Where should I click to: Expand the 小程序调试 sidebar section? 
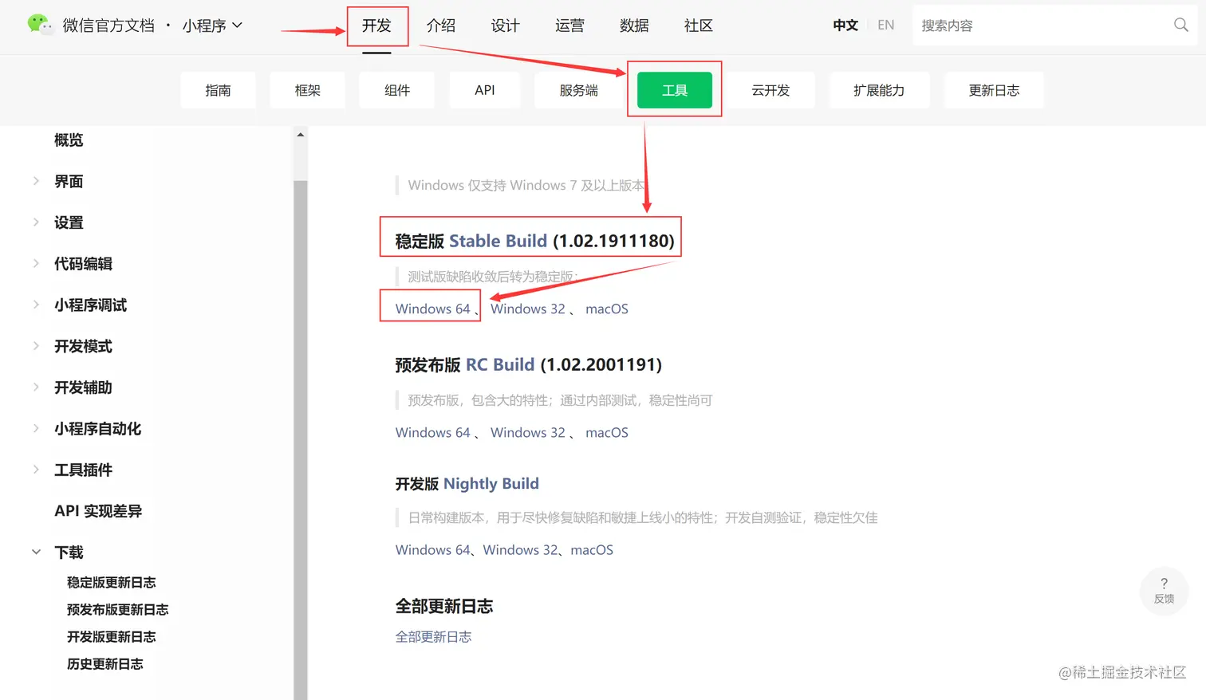point(36,305)
